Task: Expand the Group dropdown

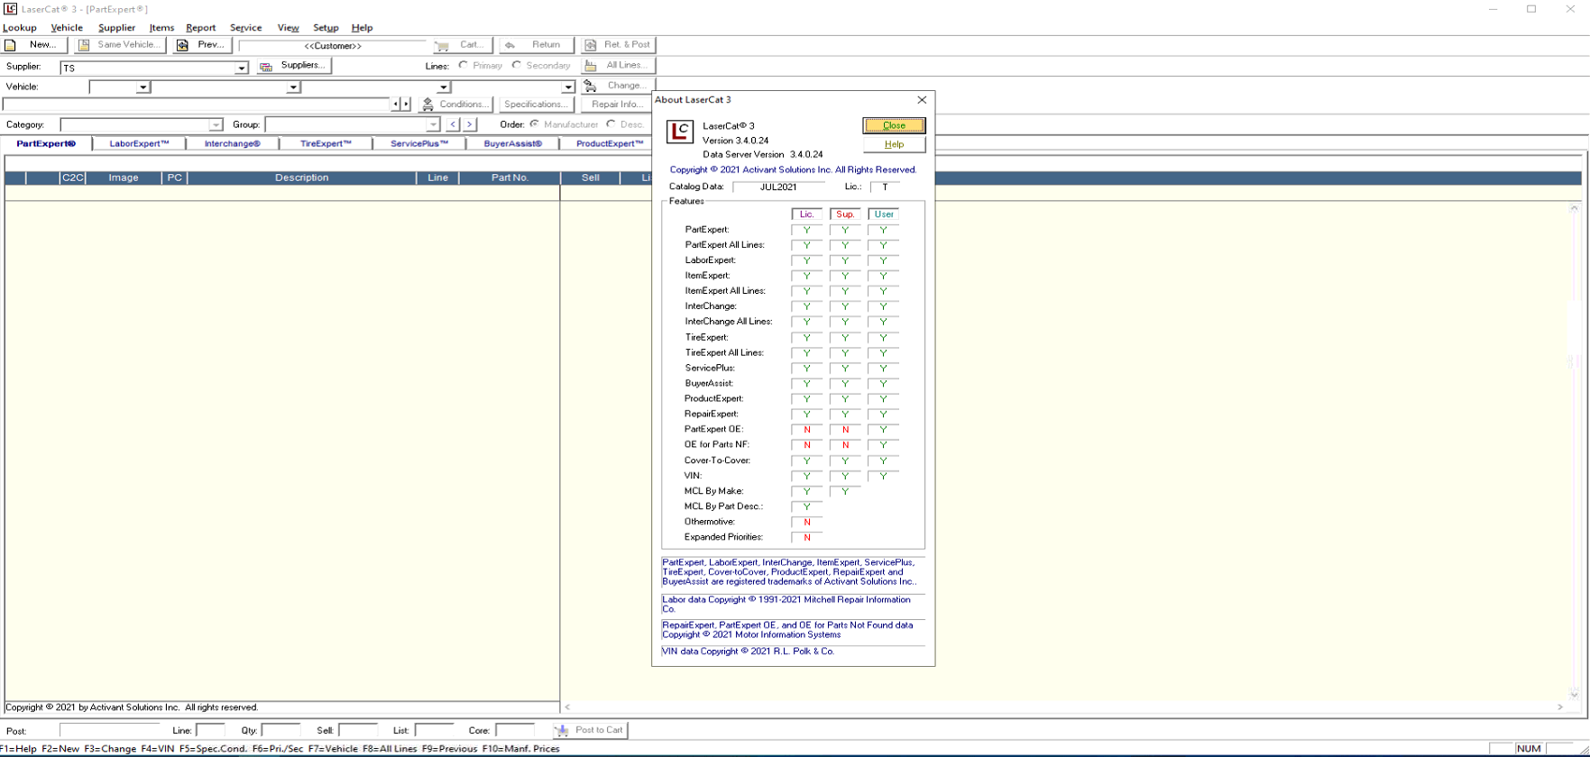Action: click(433, 125)
